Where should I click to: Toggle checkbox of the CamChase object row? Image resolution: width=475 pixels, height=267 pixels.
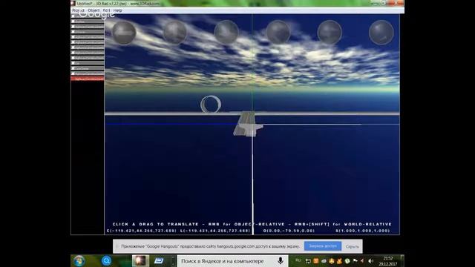(73, 68)
